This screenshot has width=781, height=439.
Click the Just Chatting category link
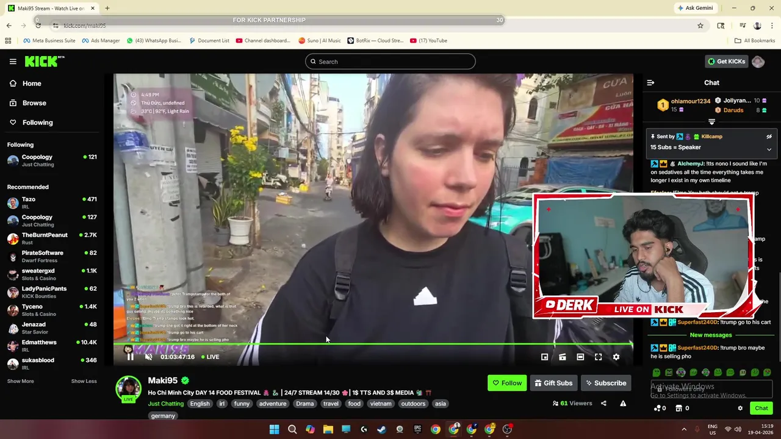click(x=165, y=404)
